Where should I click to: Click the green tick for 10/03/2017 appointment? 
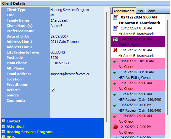tap(115, 116)
